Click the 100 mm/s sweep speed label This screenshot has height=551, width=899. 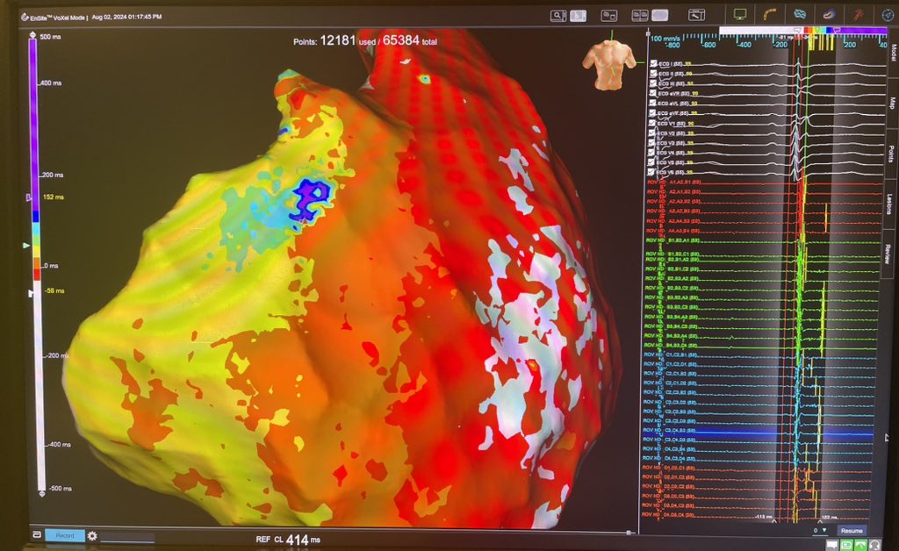[x=665, y=39]
